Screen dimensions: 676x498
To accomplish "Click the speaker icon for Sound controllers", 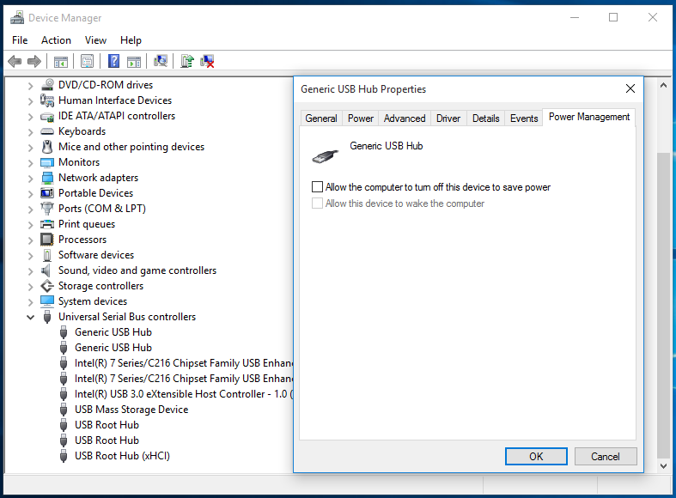I will (46, 270).
